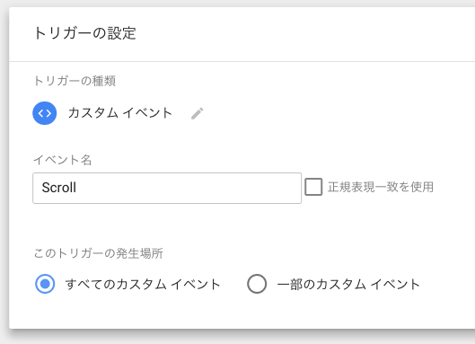
Task: Click the イベント名 field label
Action: point(62,160)
